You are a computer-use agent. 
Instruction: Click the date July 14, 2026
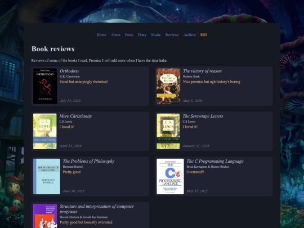[x=70, y=101]
